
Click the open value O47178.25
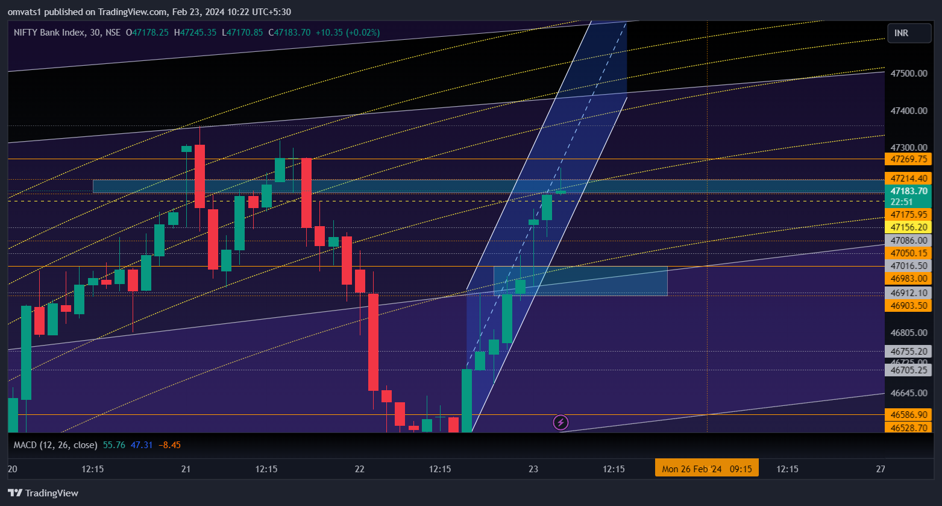(x=147, y=33)
